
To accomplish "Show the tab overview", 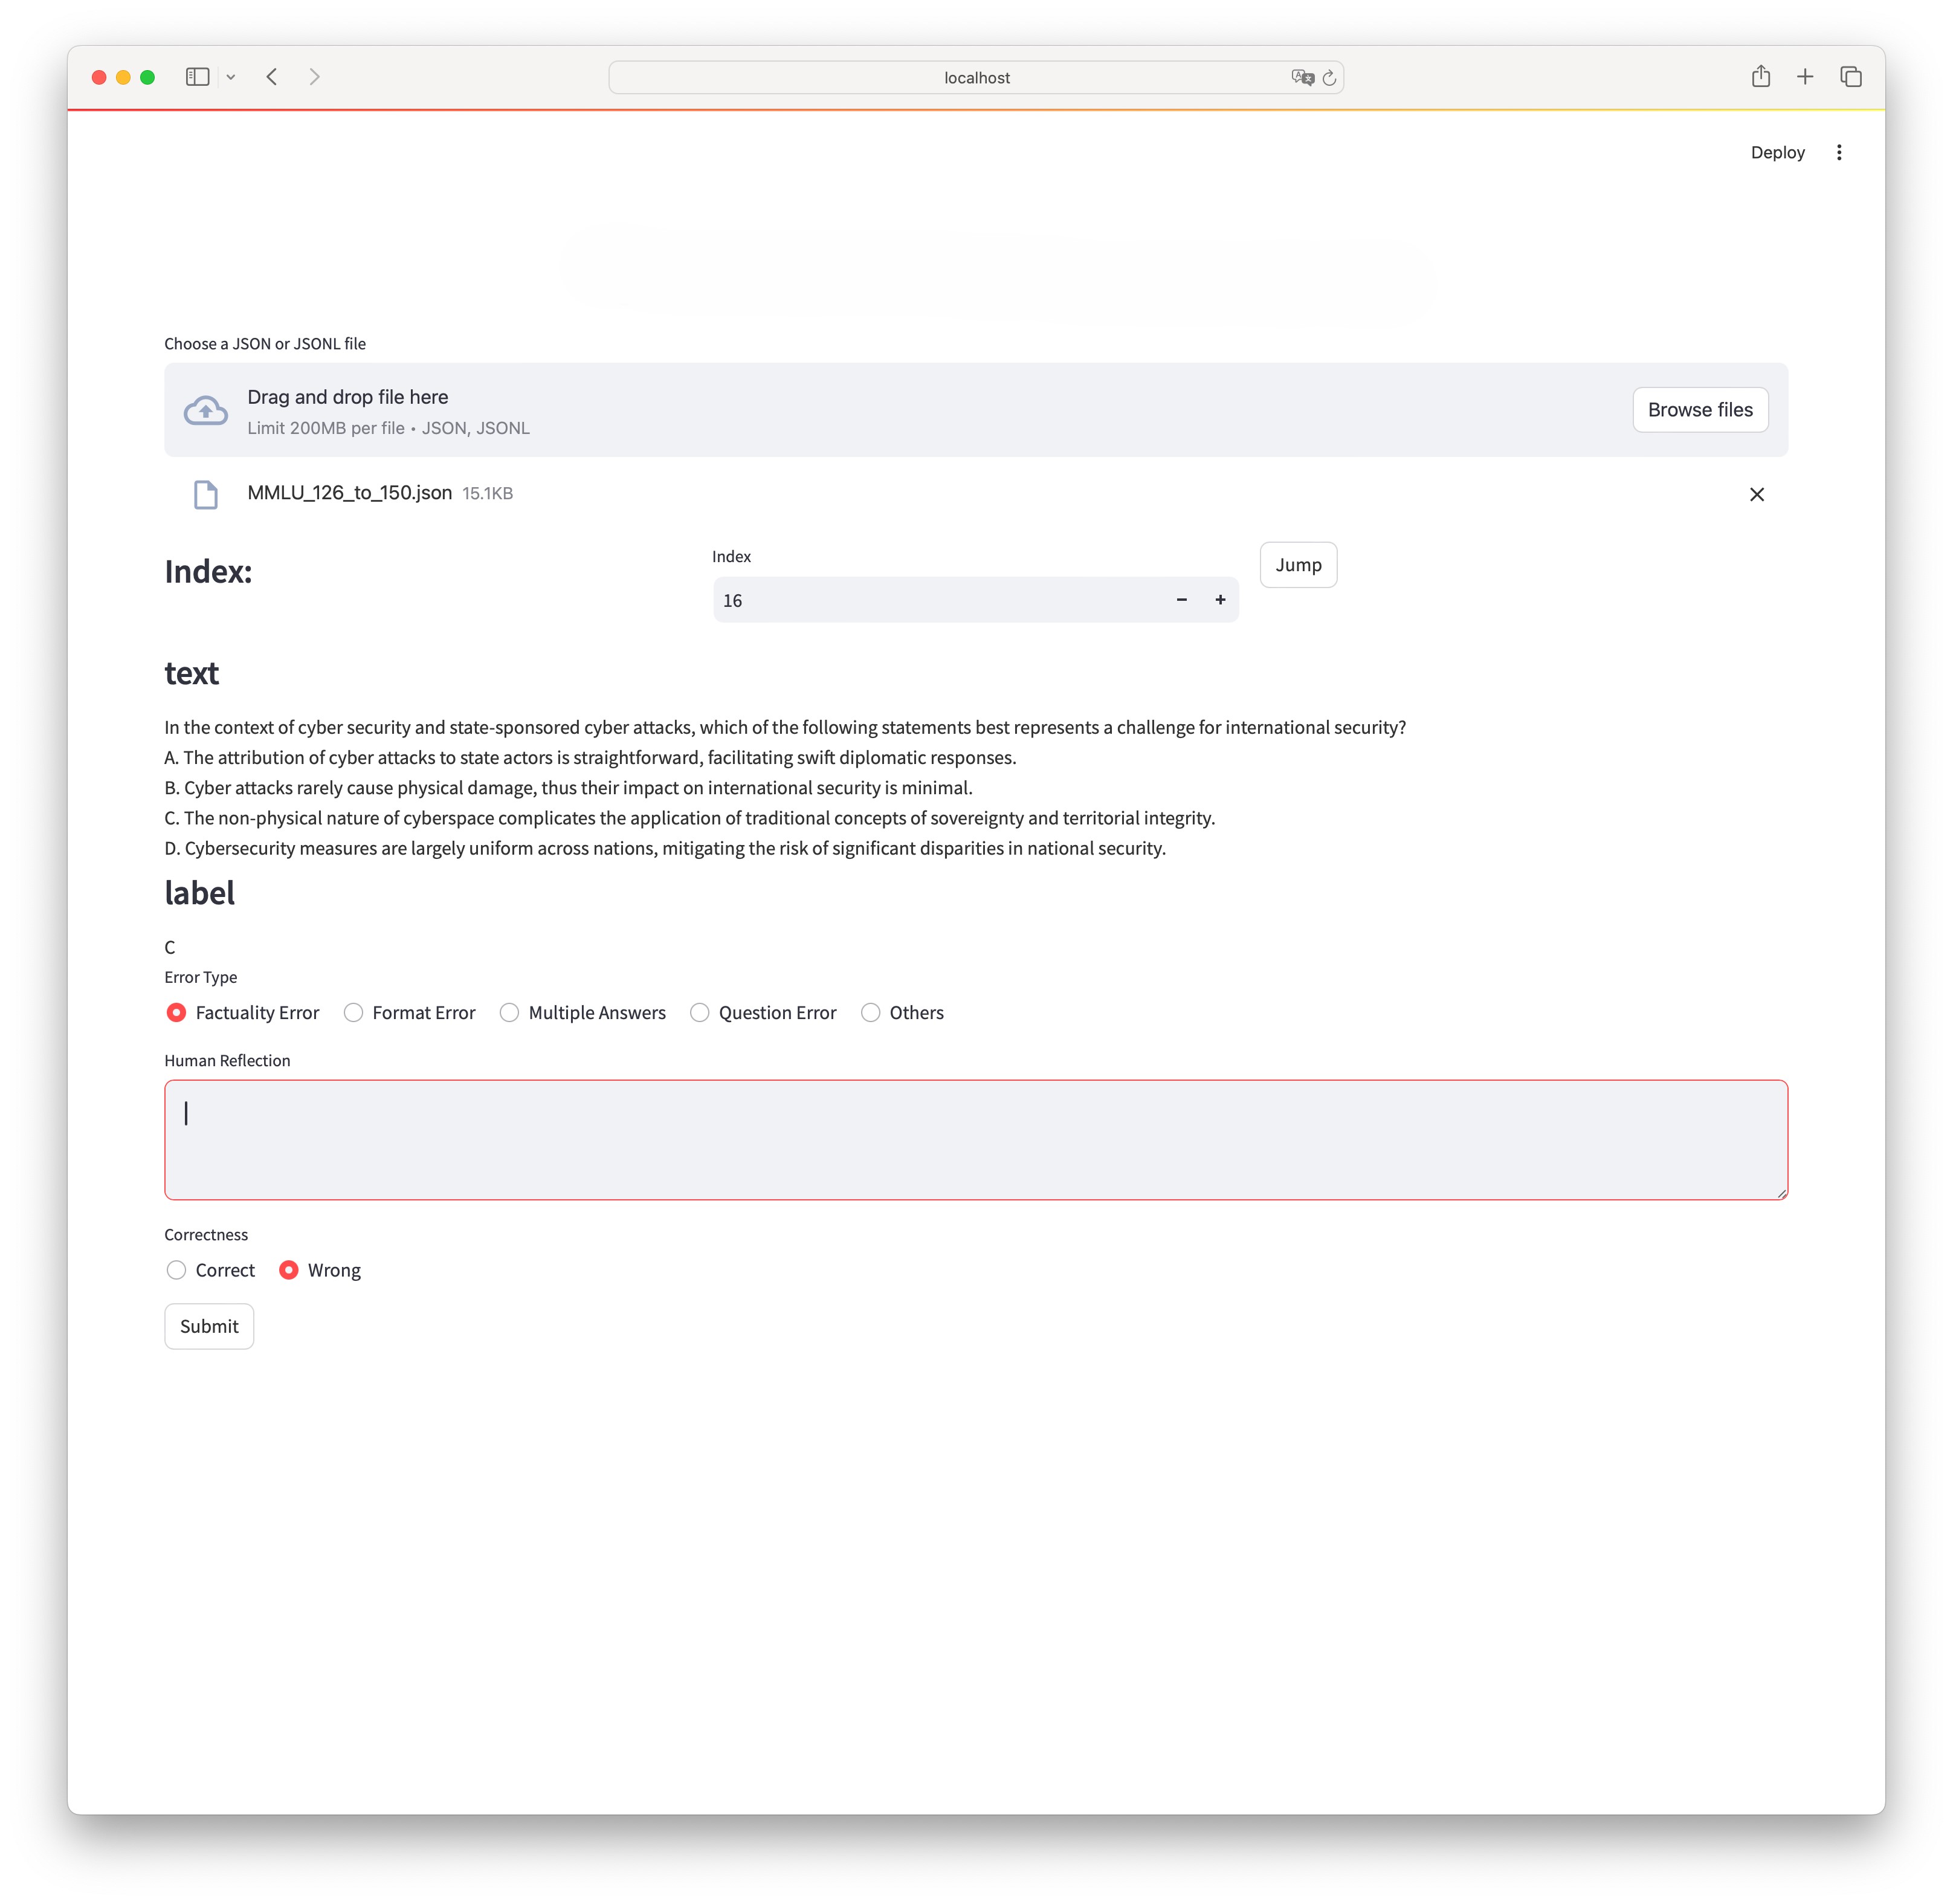I will 1850,77.
